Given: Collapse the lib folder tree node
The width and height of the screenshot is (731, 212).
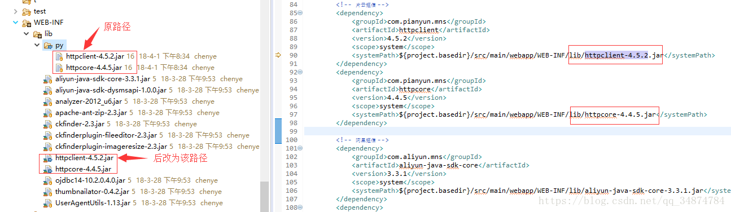Looking at the screenshot, I should (x=26, y=34).
